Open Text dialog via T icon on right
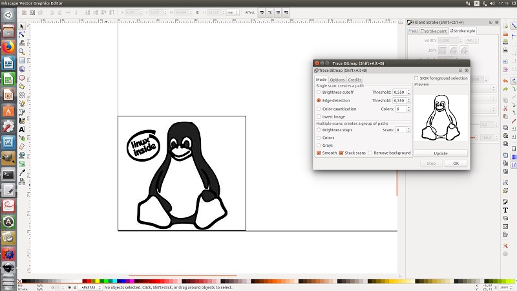This screenshot has height=291, width=517. 505,210
